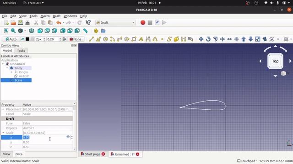Select the Draft Text tool

141,39
